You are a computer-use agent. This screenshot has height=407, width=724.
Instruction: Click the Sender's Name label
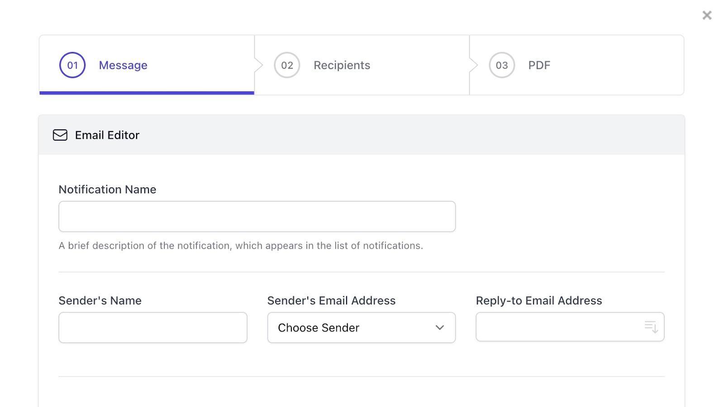click(x=100, y=301)
